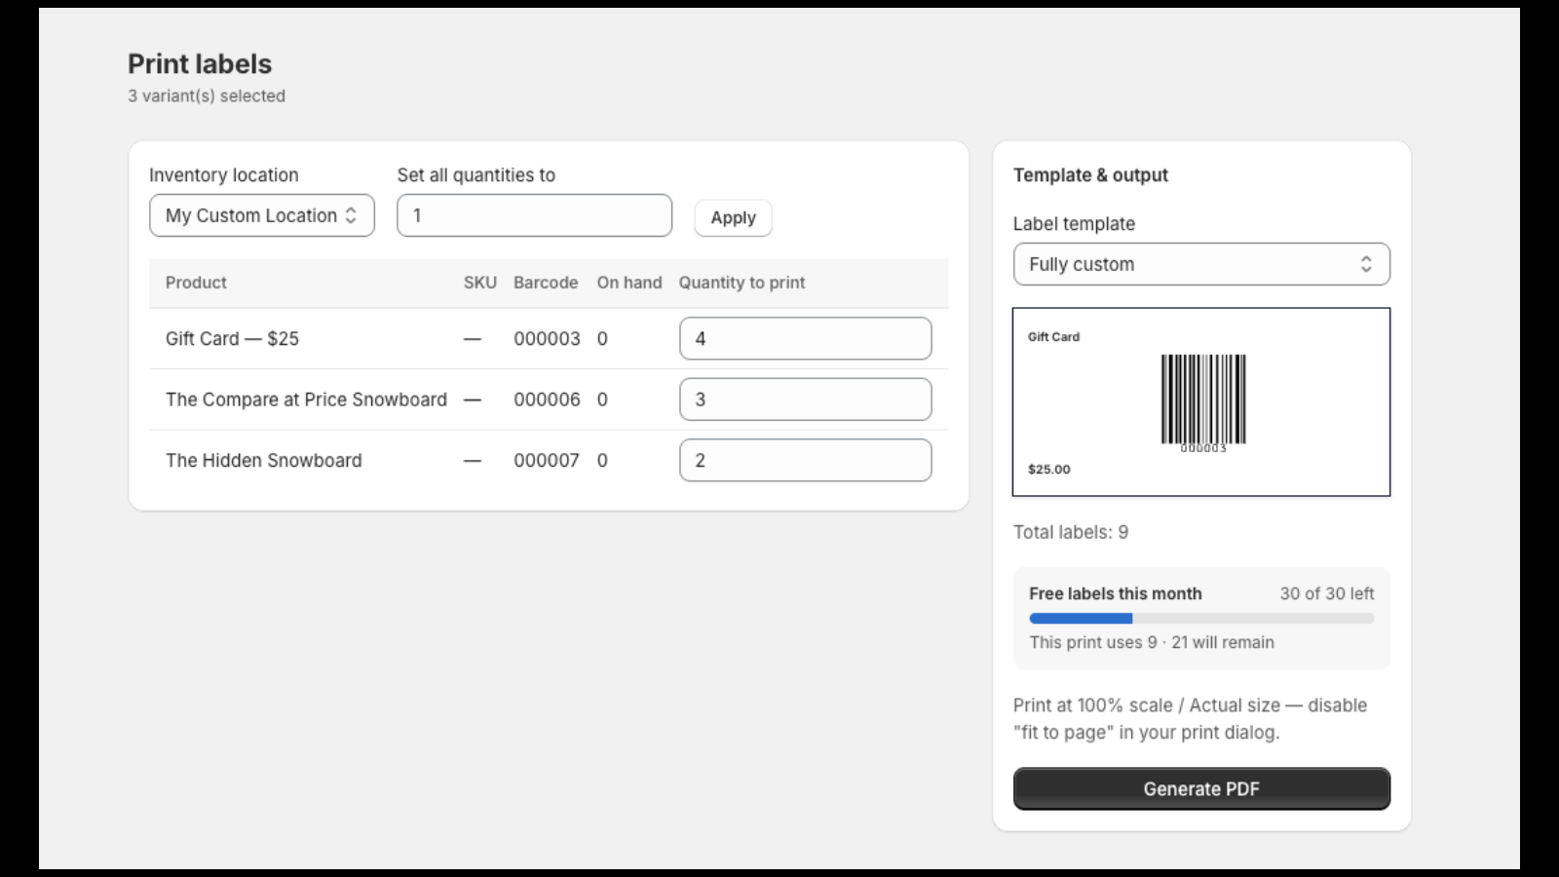
Task: Click the Apply button
Action: pos(733,217)
